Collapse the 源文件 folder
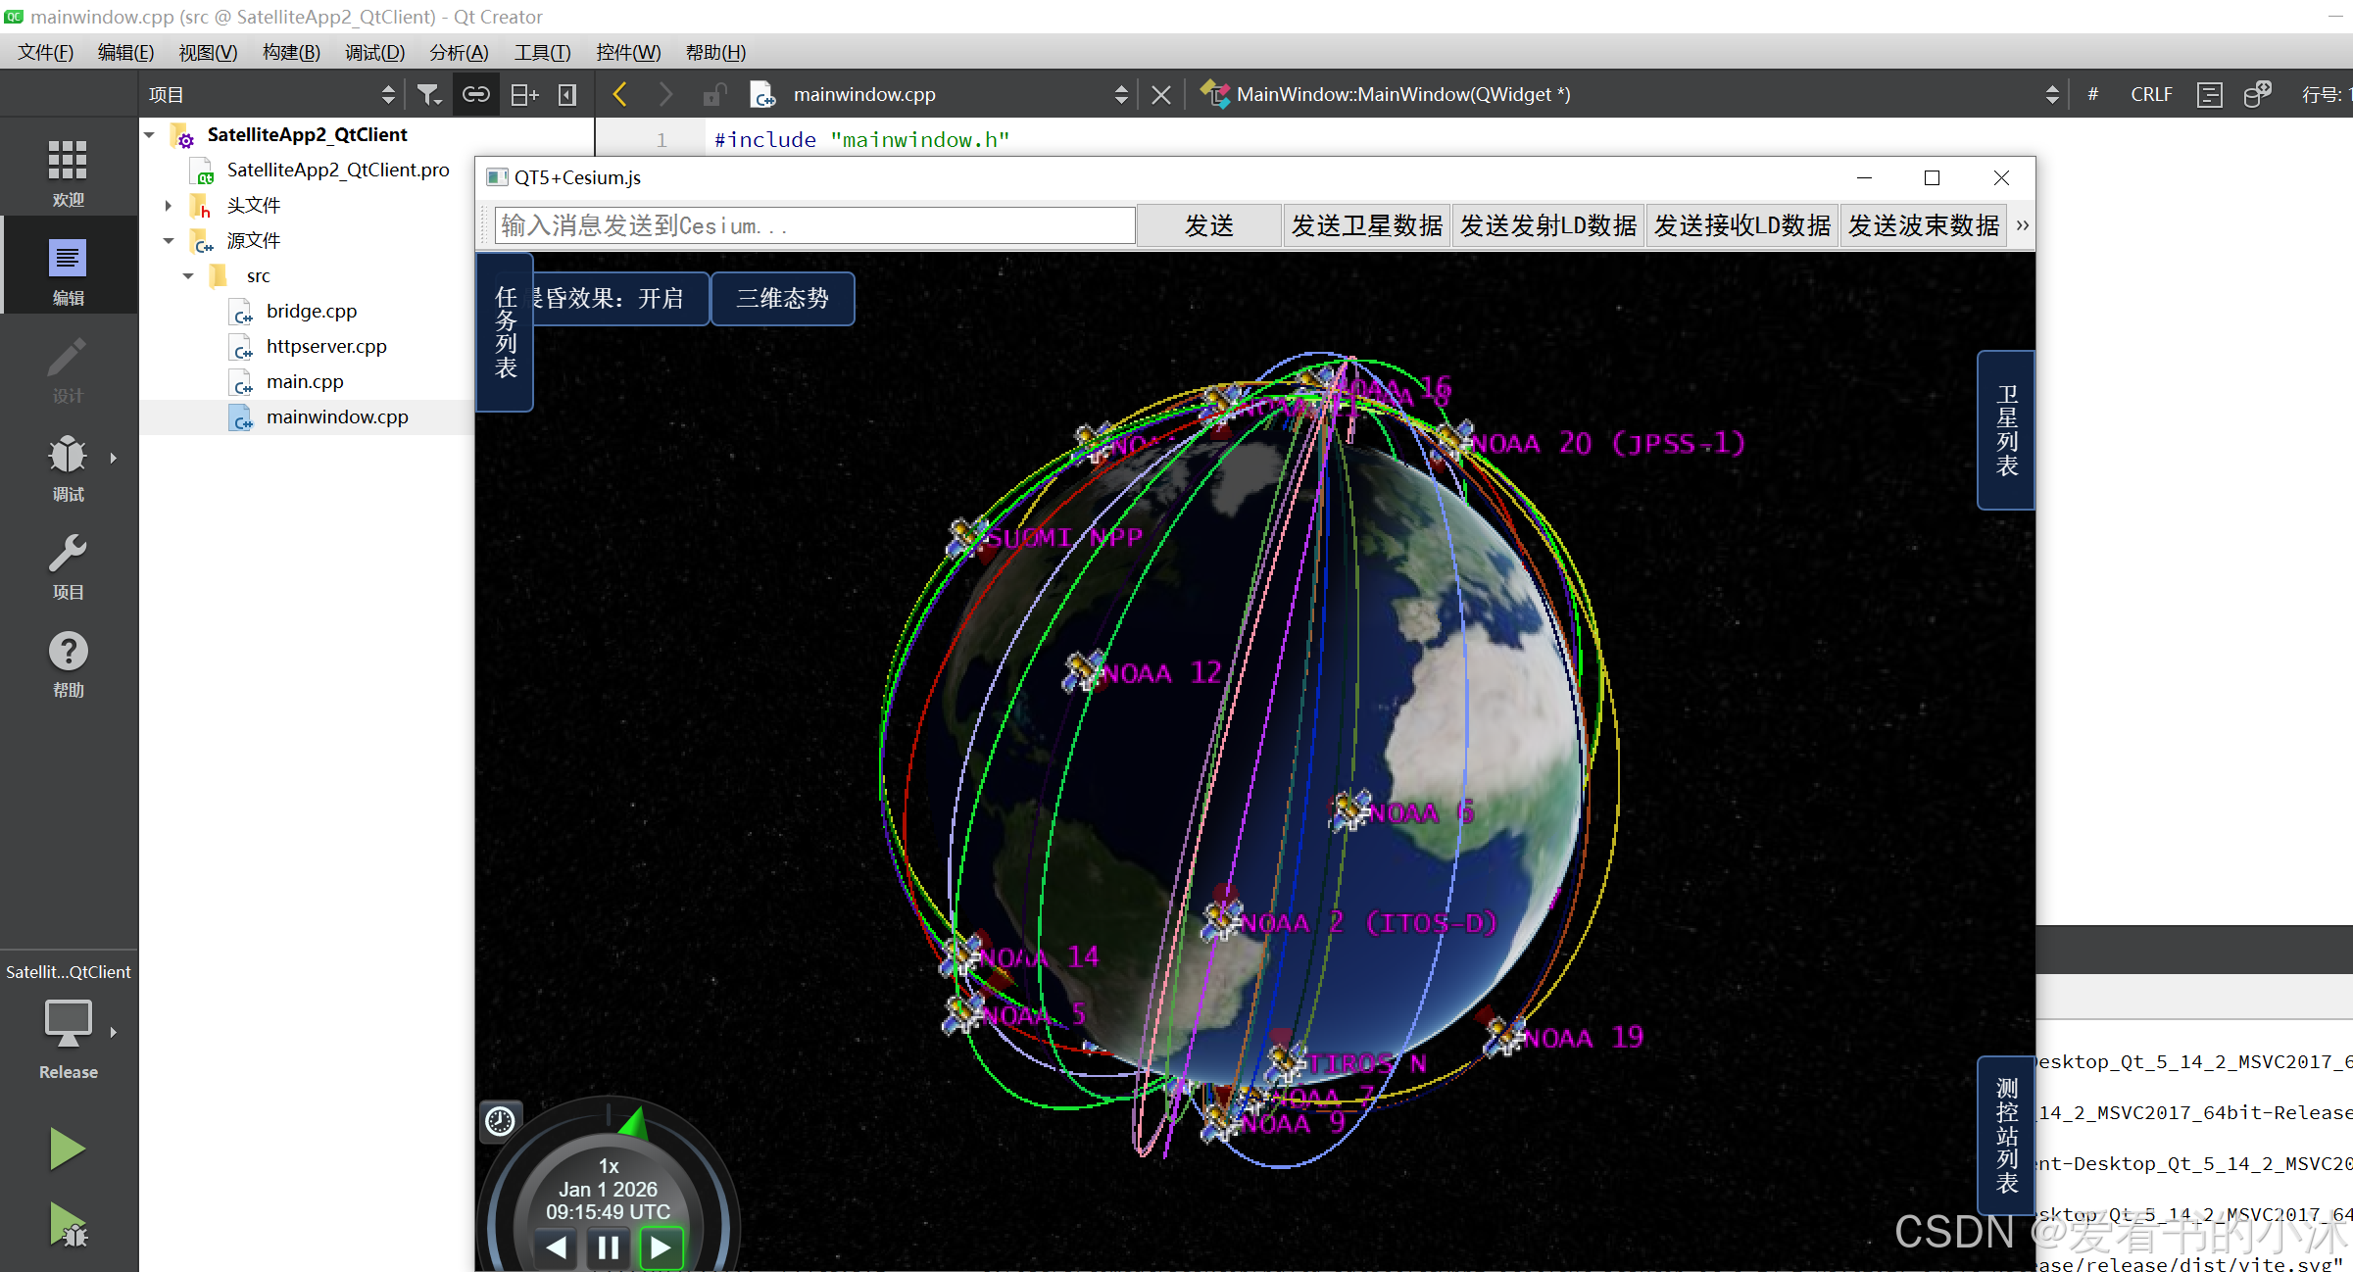 coord(169,240)
